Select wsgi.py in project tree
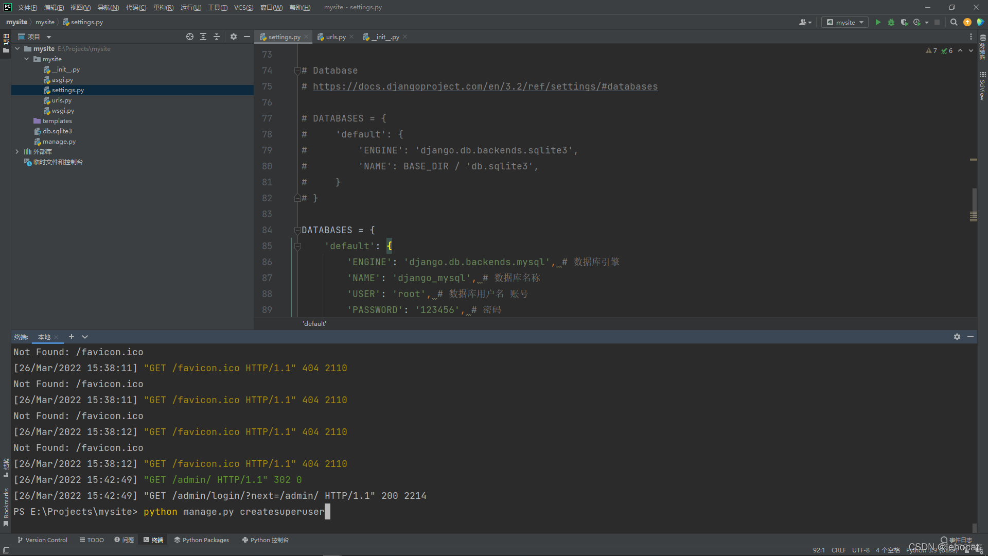 click(63, 111)
